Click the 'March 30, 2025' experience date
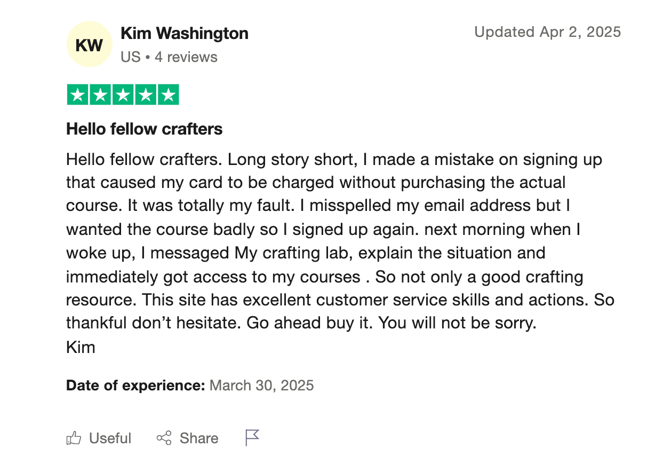The width and height of the screenshot is (671, 471). 262,385
